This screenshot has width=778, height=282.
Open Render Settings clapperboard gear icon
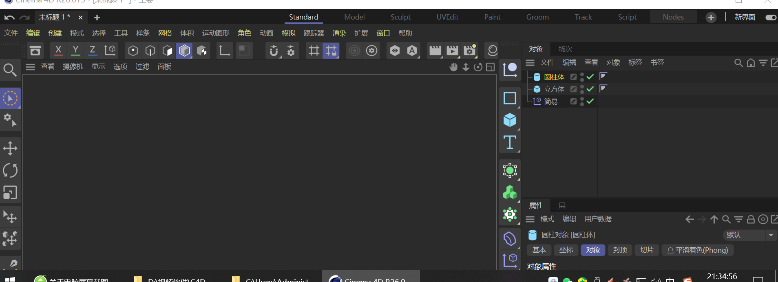click(470, 51)
